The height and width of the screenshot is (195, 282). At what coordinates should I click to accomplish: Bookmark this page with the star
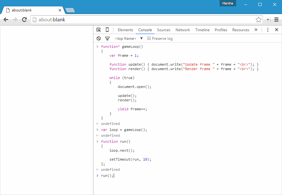click(258, 20)
